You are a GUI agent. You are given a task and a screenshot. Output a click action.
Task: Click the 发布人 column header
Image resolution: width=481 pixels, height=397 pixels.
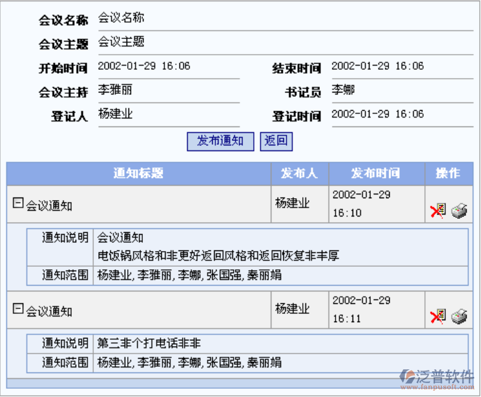pos(300,174)
